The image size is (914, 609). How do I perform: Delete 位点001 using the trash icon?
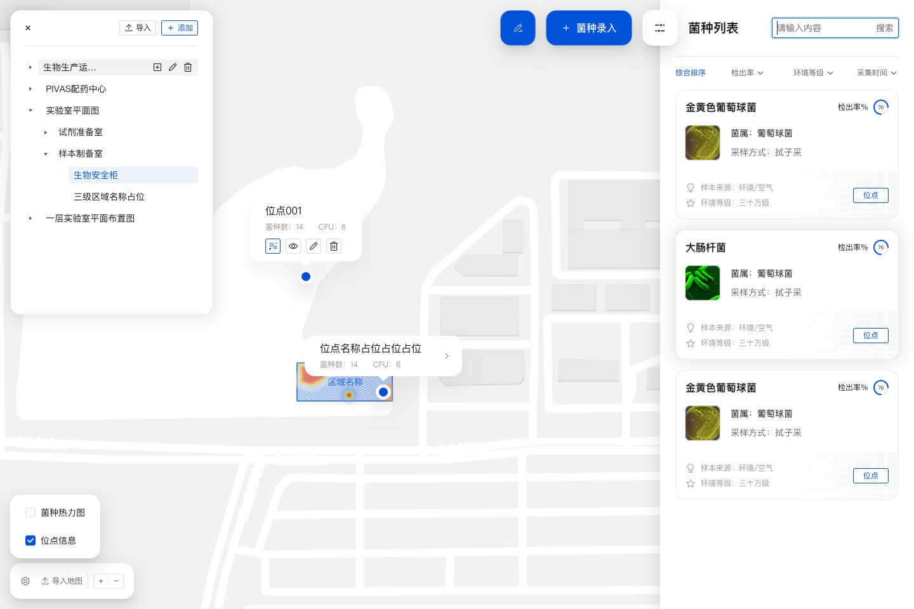click(334, 246)
